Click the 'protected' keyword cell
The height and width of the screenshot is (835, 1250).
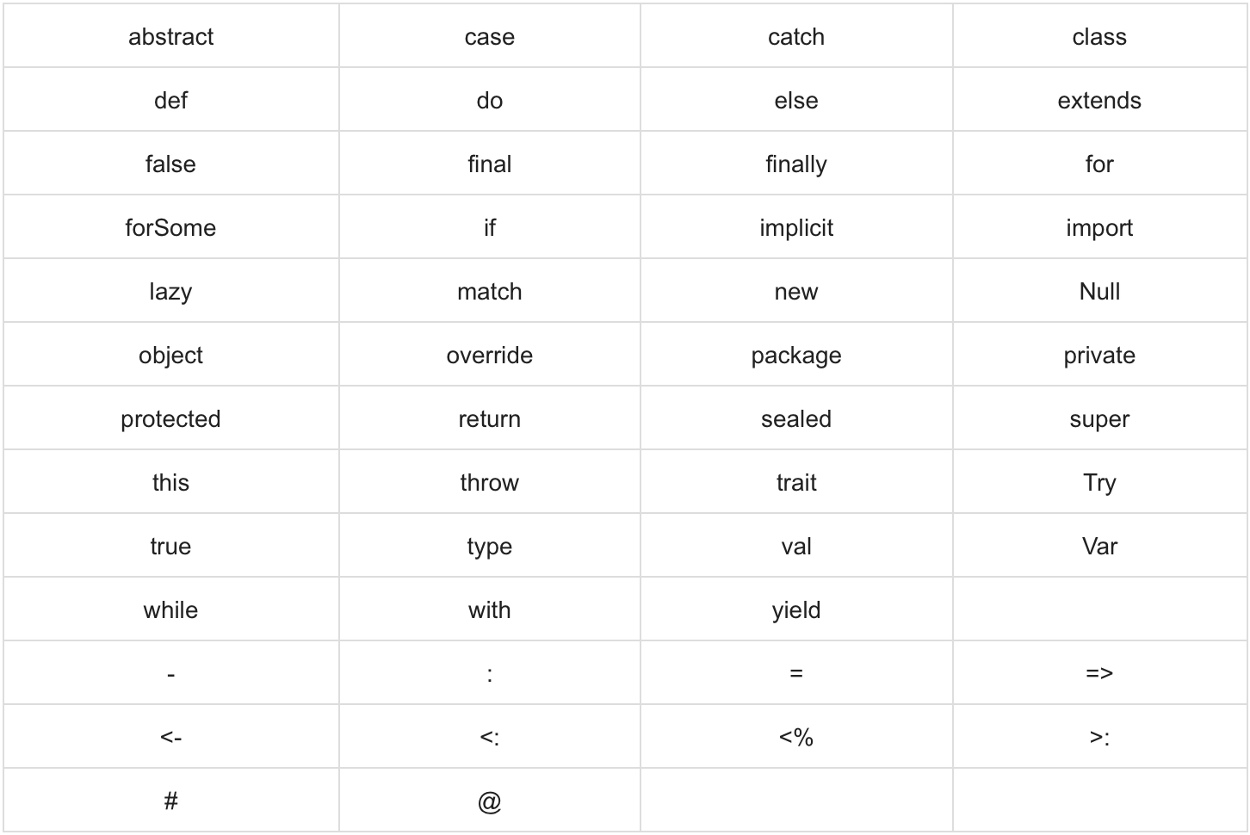pyautogui.click(x=170, y=418)
